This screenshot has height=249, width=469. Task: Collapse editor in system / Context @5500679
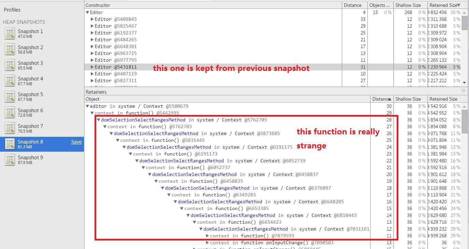coord(88,106)
